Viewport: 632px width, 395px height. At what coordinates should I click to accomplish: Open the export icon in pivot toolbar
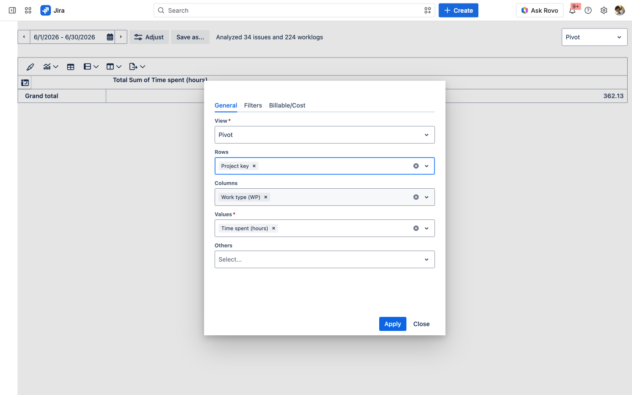[x=137, y=67]
